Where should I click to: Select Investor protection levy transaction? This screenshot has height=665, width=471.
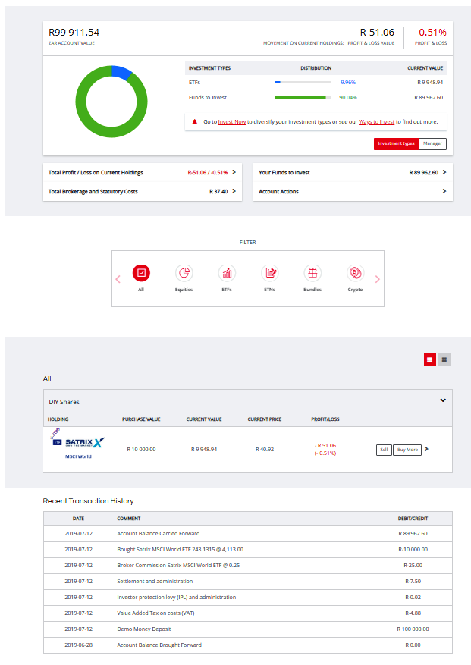[x=248, y=598]
